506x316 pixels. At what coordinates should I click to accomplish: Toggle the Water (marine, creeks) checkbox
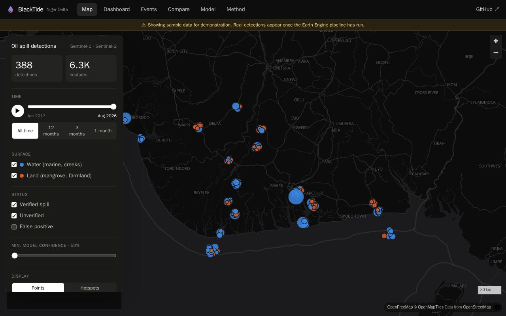(x=14, y=164)
